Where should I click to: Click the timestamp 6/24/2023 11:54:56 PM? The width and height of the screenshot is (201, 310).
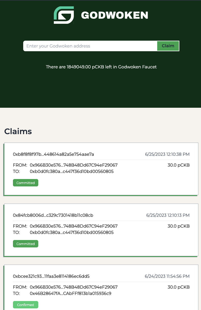coord(167,276)
